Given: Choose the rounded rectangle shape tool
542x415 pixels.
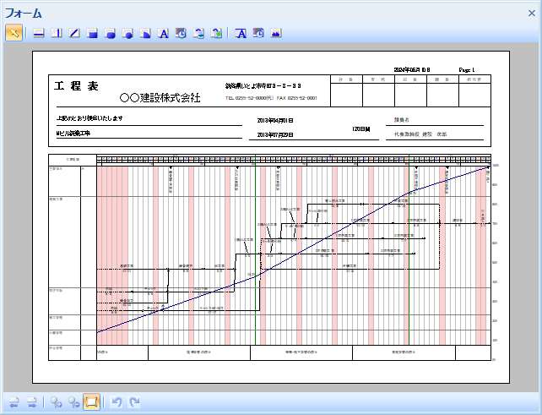Looking at the screenshot, I should tap(111, 33).
